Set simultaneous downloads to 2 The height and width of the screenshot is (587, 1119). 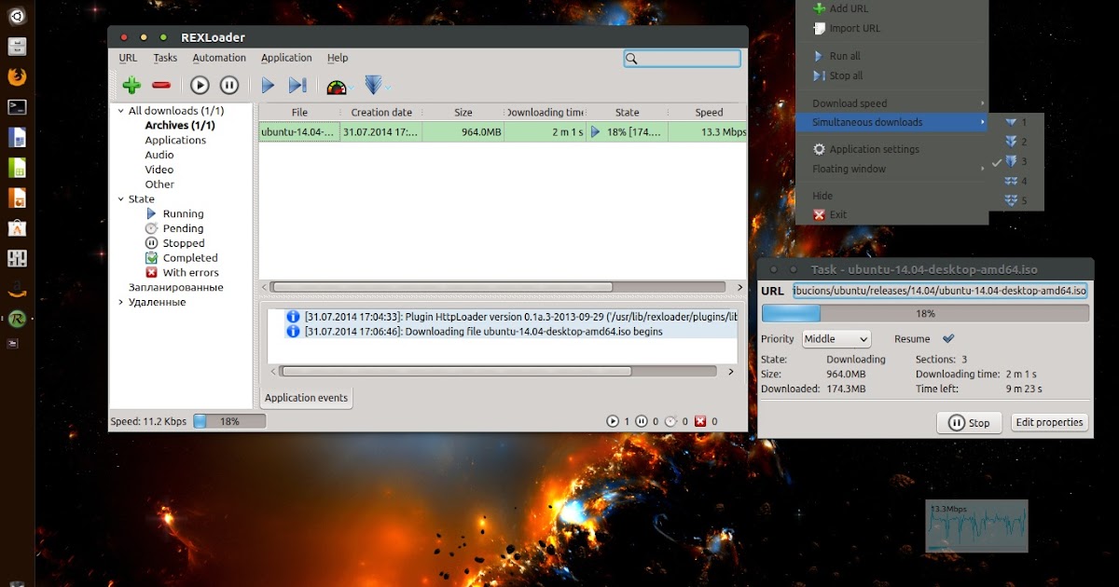point(1018,142)
